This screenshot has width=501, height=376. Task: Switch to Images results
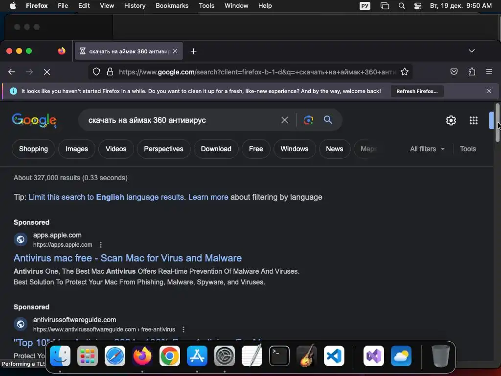pos(77,149)
